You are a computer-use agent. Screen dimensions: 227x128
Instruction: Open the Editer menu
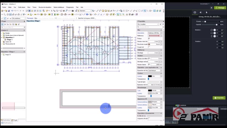click(x=10, y=7)
